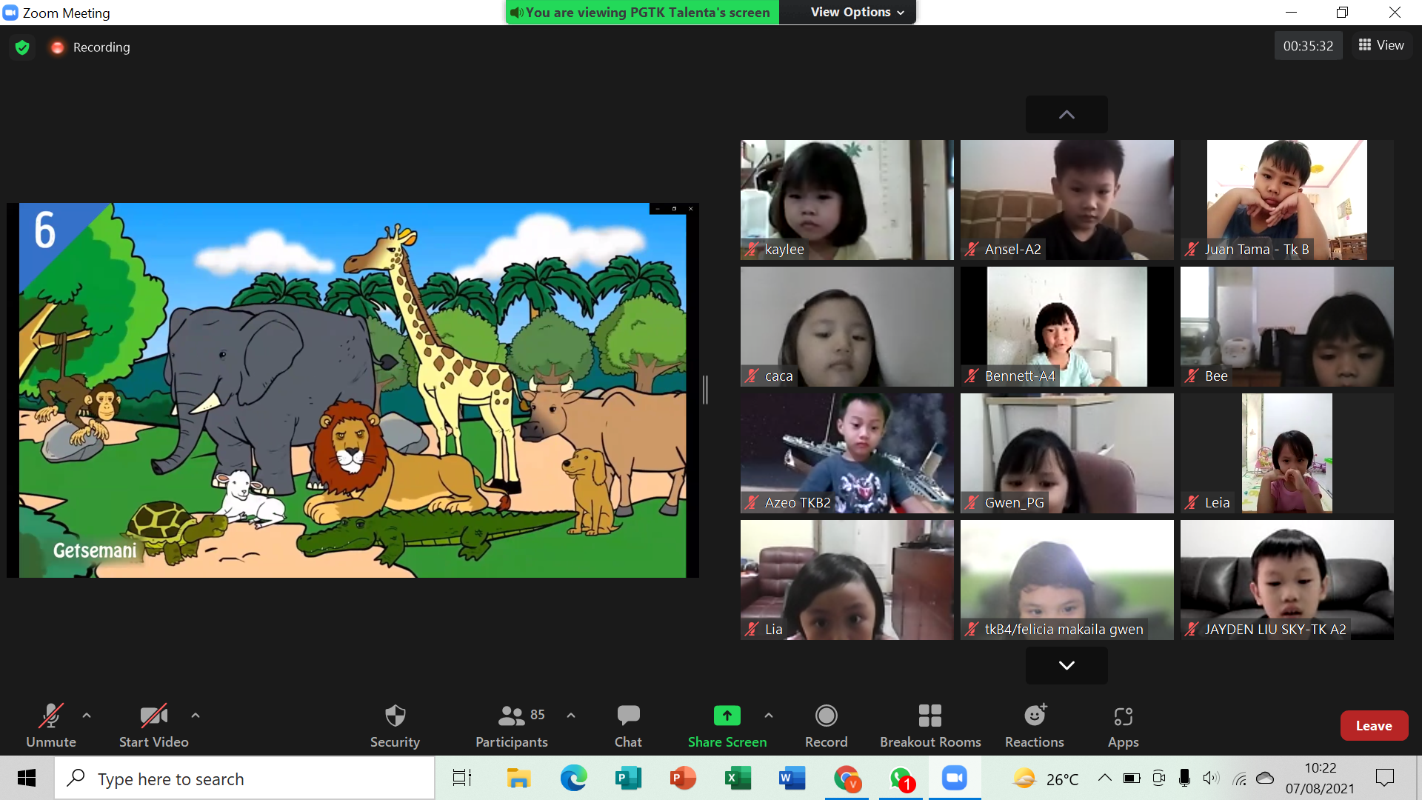The width and height of the screenshot is (1422, 800).
Task: Go to next page of video thumbnails
Action: click(1066, 665)
